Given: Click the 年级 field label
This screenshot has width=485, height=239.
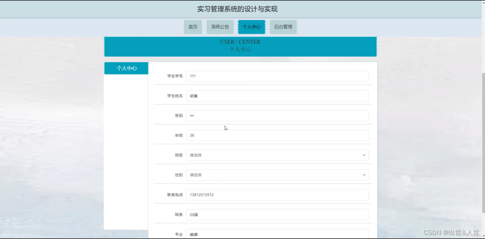Looking at the screenshot, I should [179, 136].
